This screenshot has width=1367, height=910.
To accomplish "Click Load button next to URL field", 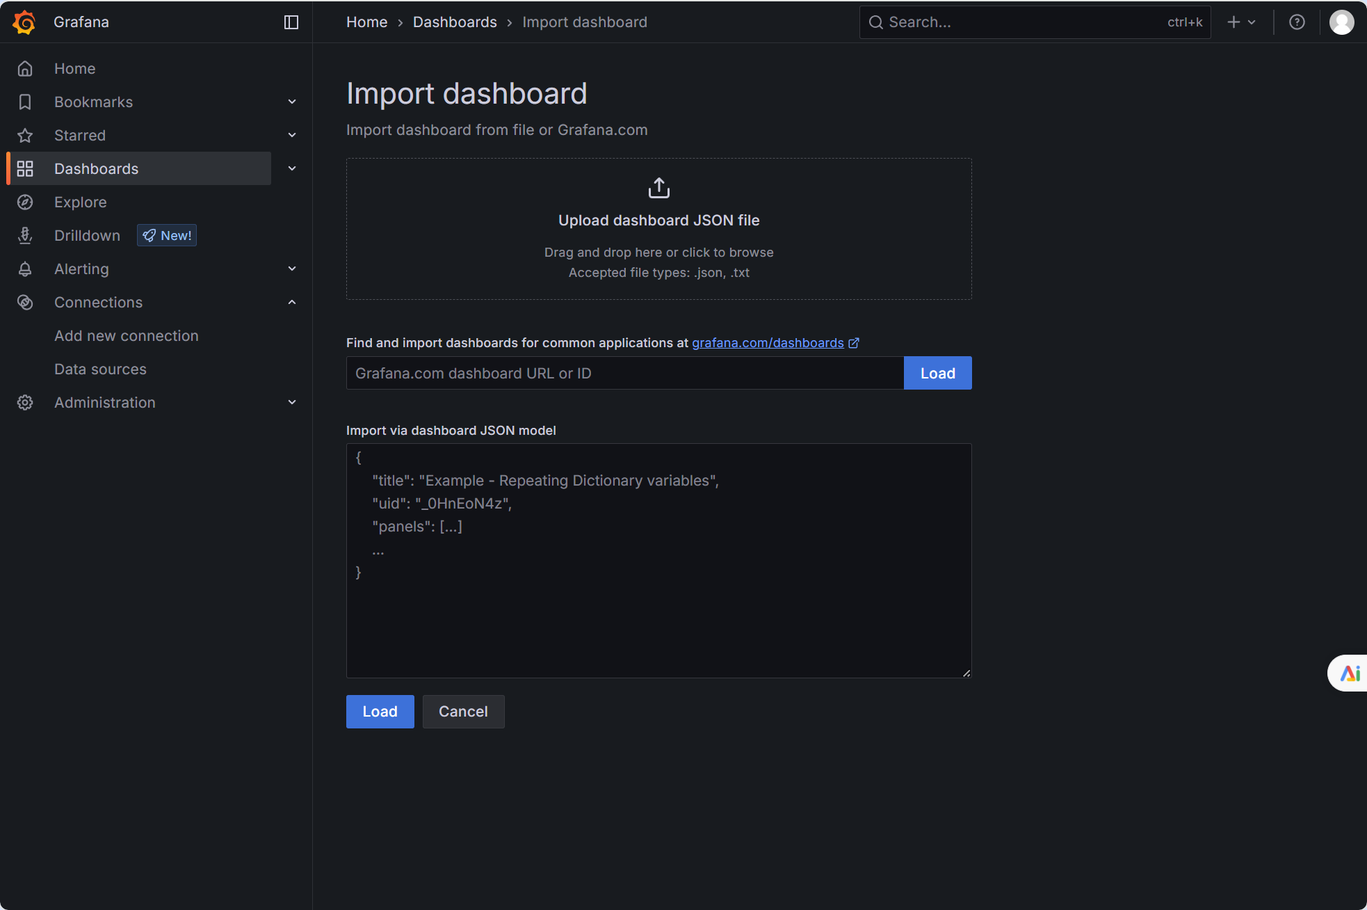I will 937,374.
